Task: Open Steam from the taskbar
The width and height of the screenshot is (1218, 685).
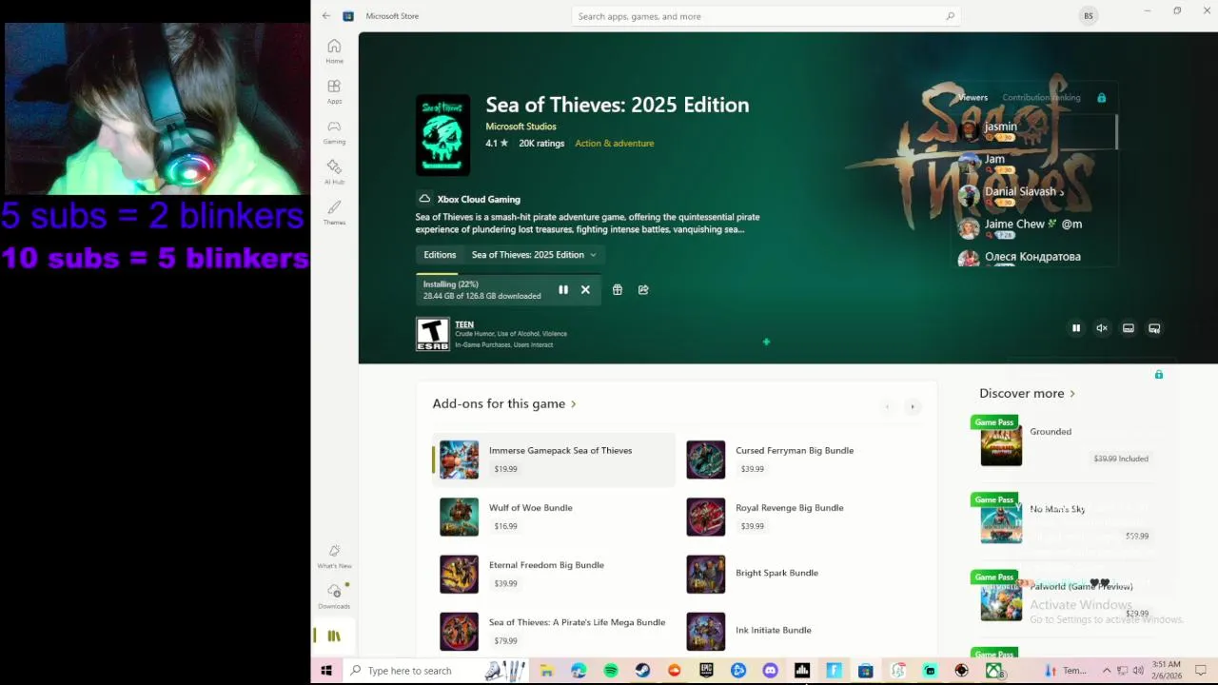Action: point(642,671)
